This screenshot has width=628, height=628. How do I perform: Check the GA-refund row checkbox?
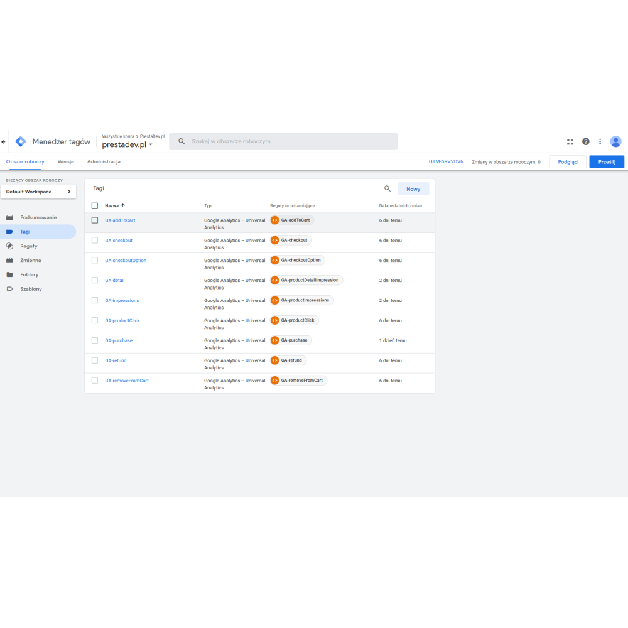(x=95, y=360)
